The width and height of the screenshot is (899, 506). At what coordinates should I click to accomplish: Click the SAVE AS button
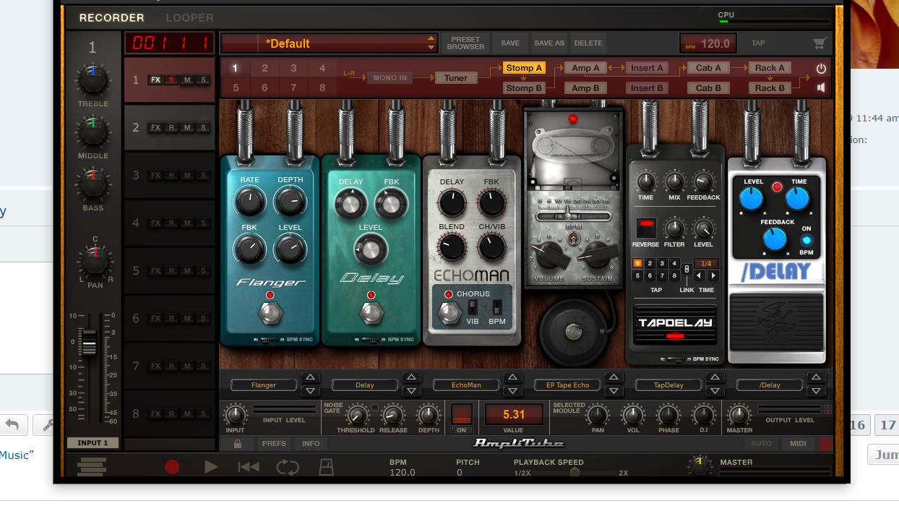[x=549, y=43]
